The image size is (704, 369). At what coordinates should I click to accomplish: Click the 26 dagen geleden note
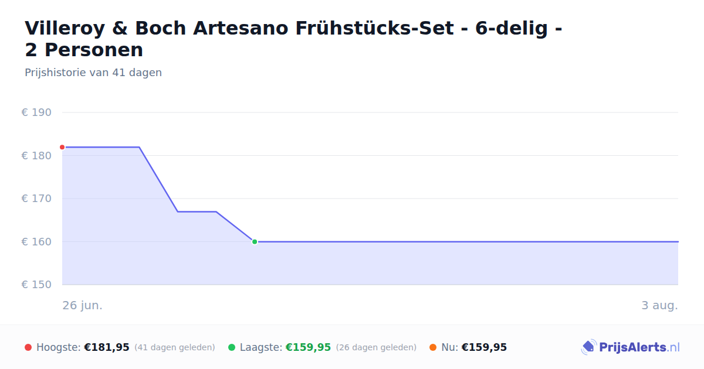tap(376, 347)
